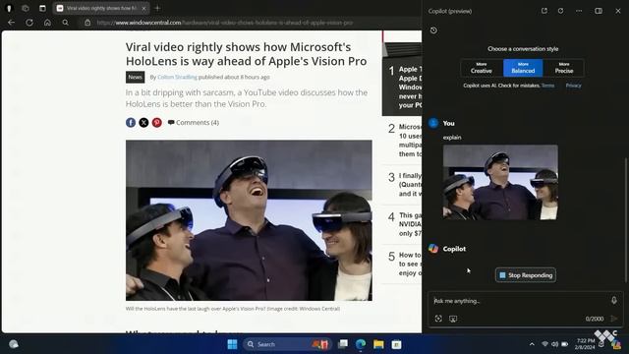Open a new browser tab
The image size is (629, 354).
tap(157, 8)
